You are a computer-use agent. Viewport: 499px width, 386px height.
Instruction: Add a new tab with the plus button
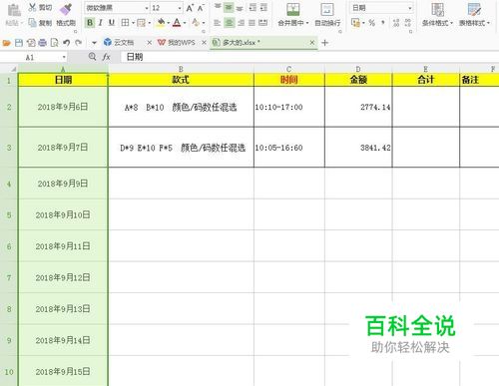click(x=325, y=43)
